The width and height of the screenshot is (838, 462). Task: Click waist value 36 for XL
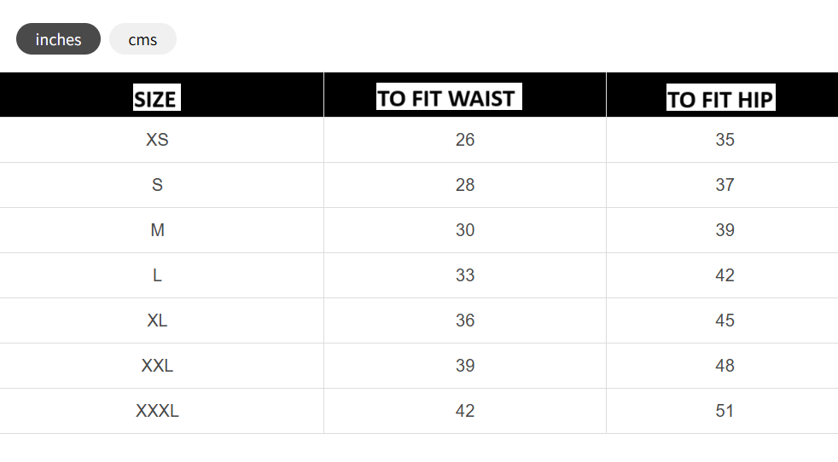tap(465, 321)
